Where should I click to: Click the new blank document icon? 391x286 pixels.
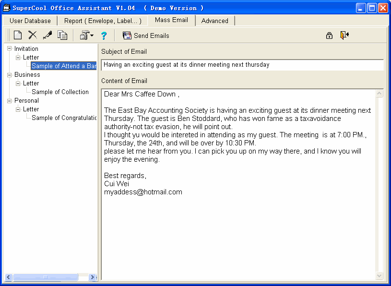(18, 35)
